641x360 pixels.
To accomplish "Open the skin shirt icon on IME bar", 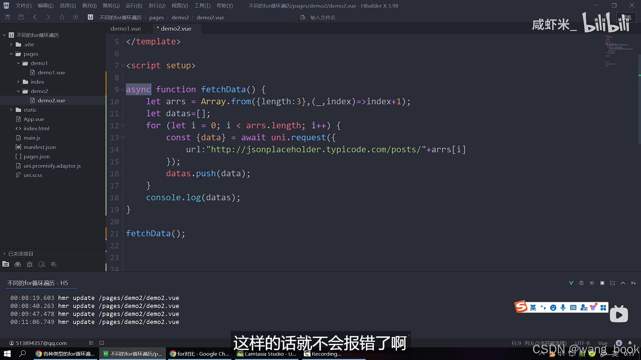I will click(x=593, y=307).
